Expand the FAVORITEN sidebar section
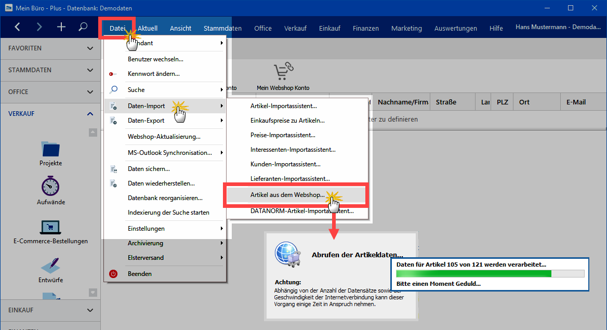The height and width of the screenshot is (330, 607). pos(50,48)
